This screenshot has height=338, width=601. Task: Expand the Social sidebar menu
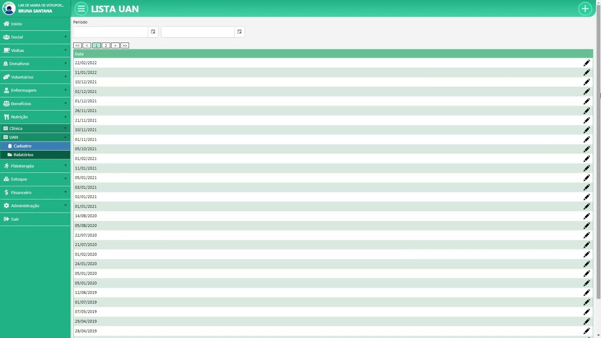point(35,37)
